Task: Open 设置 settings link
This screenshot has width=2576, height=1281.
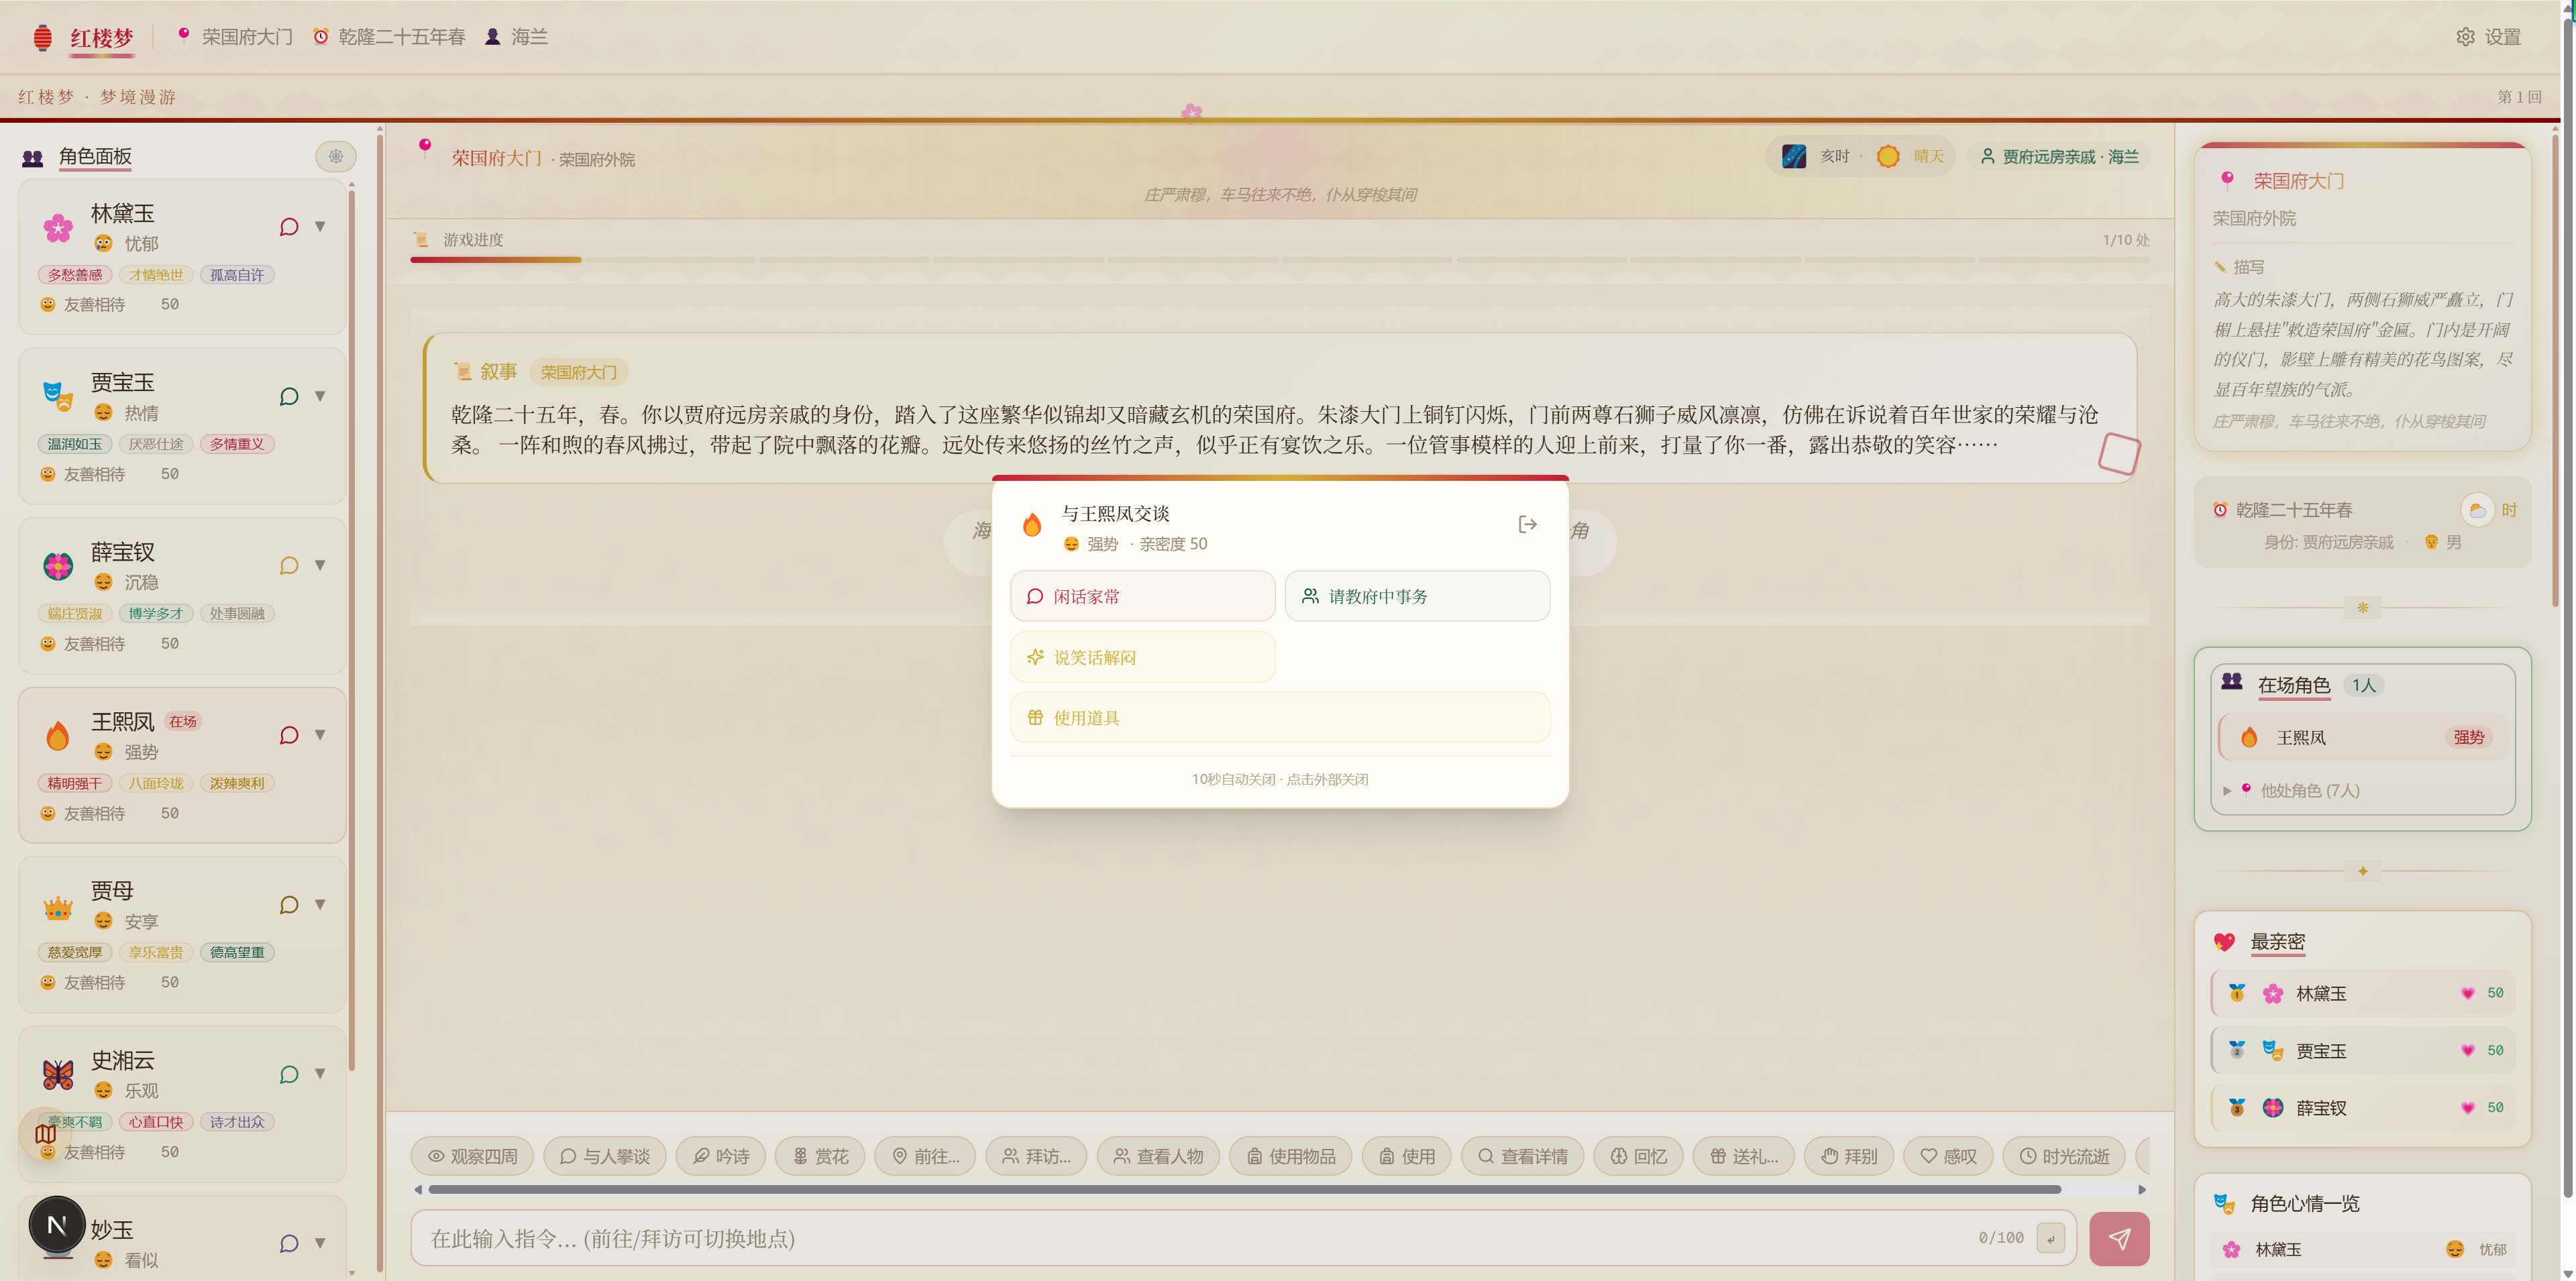Action: [2489, 37]
